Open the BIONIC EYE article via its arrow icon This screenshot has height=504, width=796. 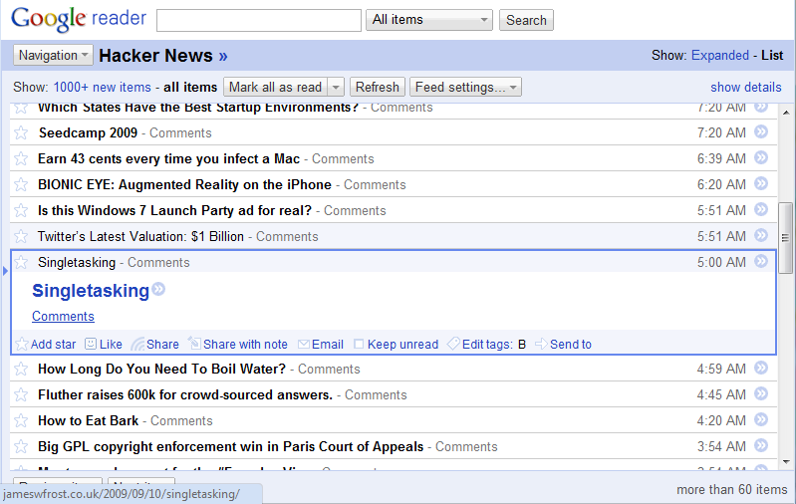[761, 184]
